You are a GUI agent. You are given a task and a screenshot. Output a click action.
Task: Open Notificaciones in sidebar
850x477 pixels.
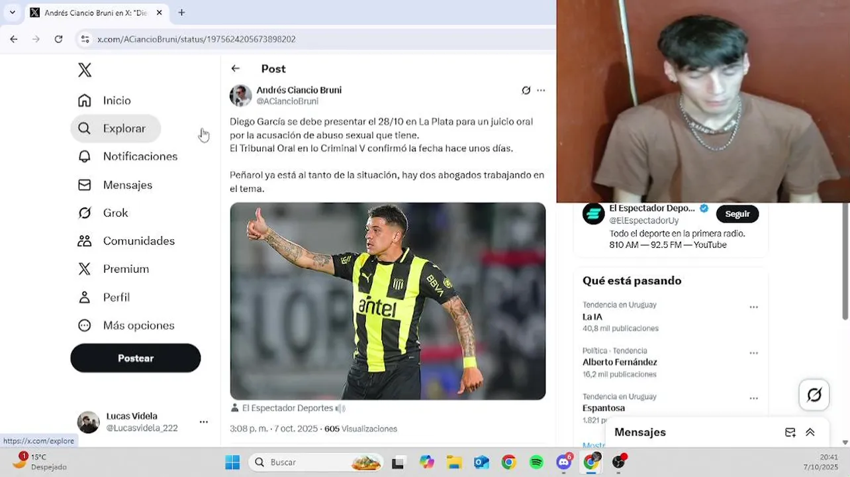(127, 156)
